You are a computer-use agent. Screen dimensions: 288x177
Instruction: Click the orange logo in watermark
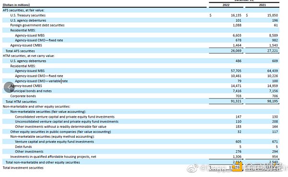click(x=237, y=167)
